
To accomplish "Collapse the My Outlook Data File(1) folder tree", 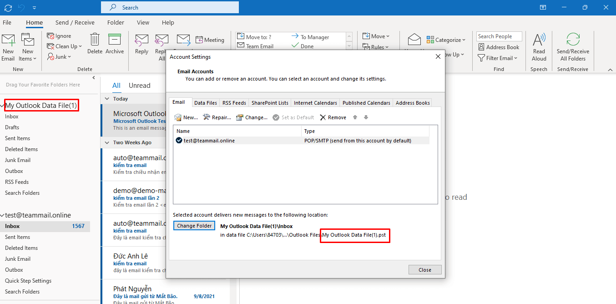I will [x=2, y=106].
